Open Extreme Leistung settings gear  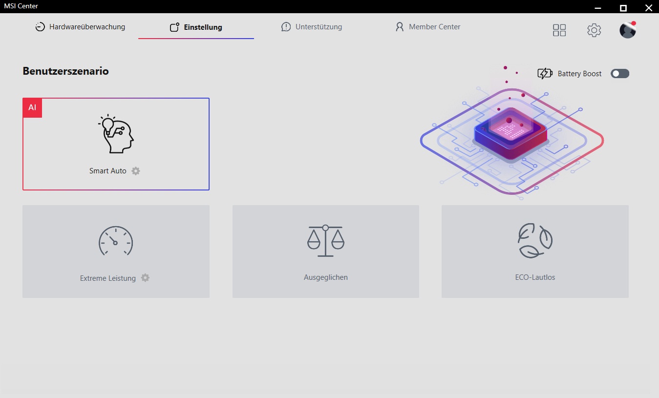[x=145, y=278]
